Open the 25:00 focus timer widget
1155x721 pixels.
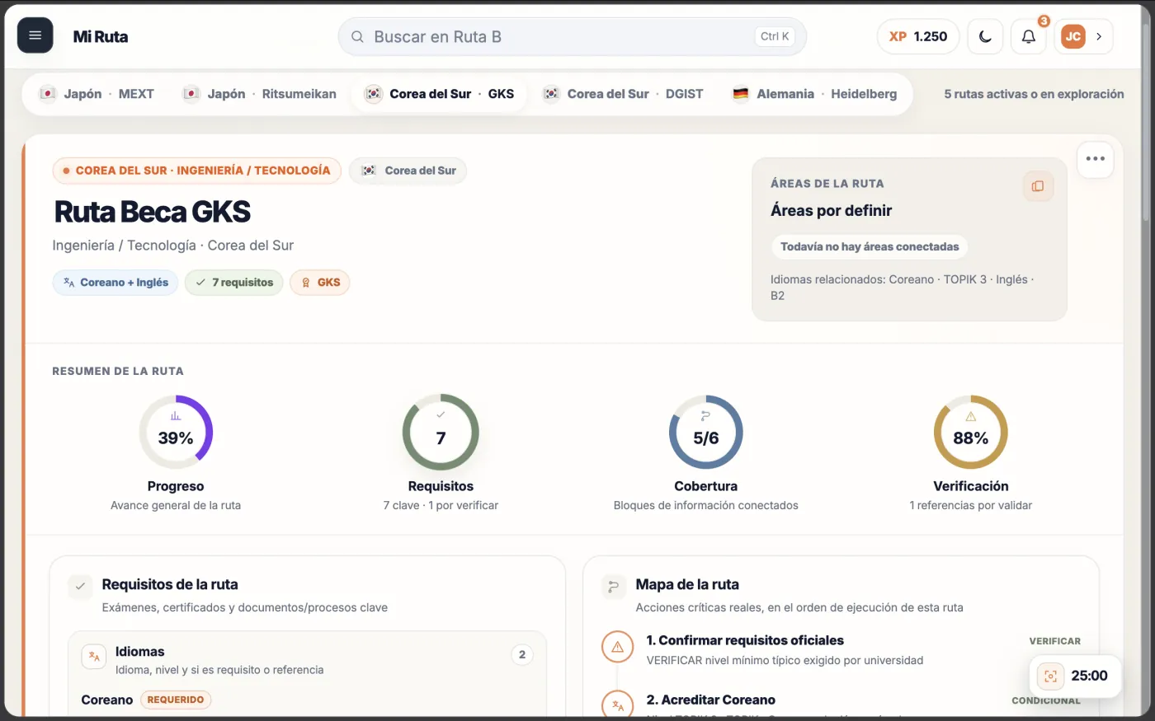1075,677
